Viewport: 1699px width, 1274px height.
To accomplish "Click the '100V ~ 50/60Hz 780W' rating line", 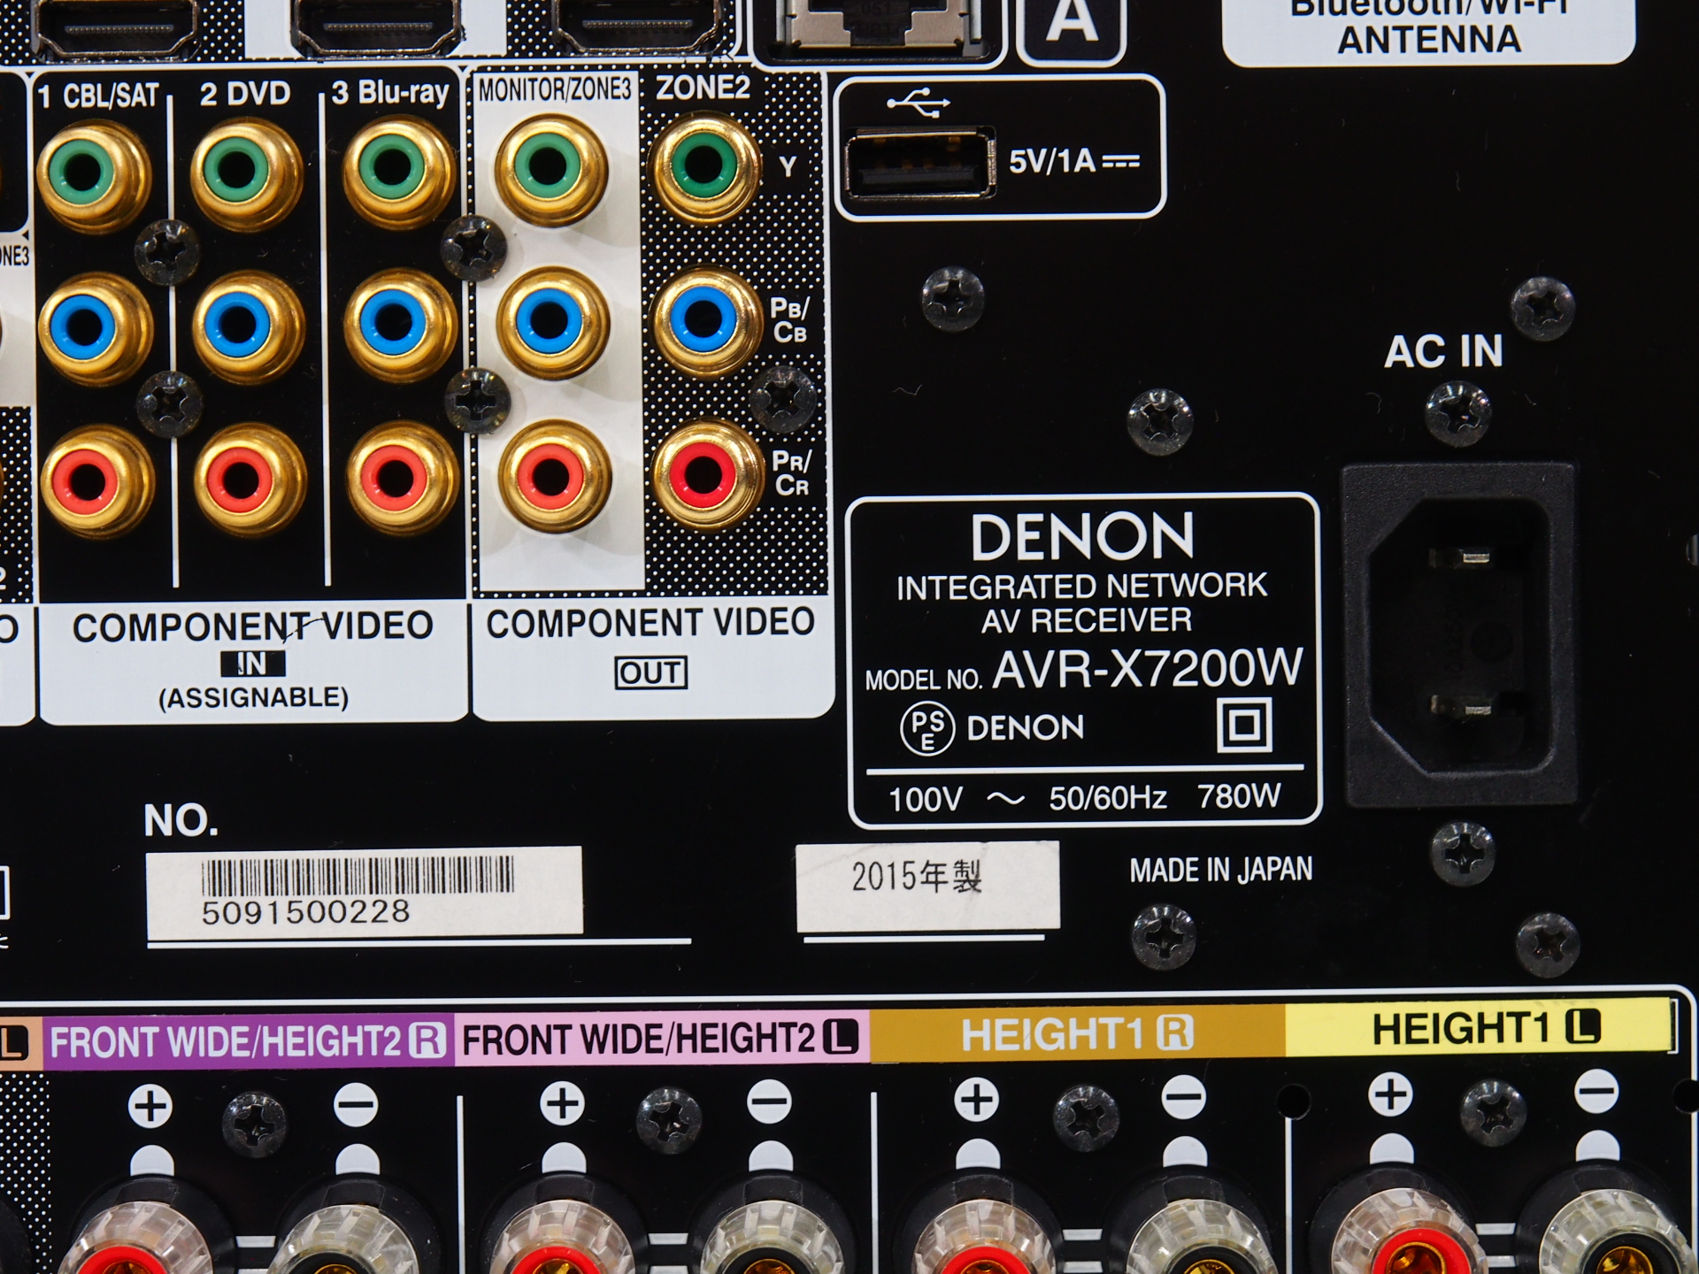I will click(x=1084, y=798).
